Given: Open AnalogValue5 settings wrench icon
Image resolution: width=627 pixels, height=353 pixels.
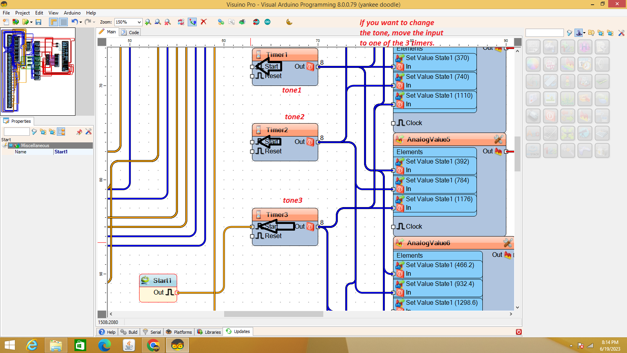Looking at the screenshot, I should tap(498, 139).
